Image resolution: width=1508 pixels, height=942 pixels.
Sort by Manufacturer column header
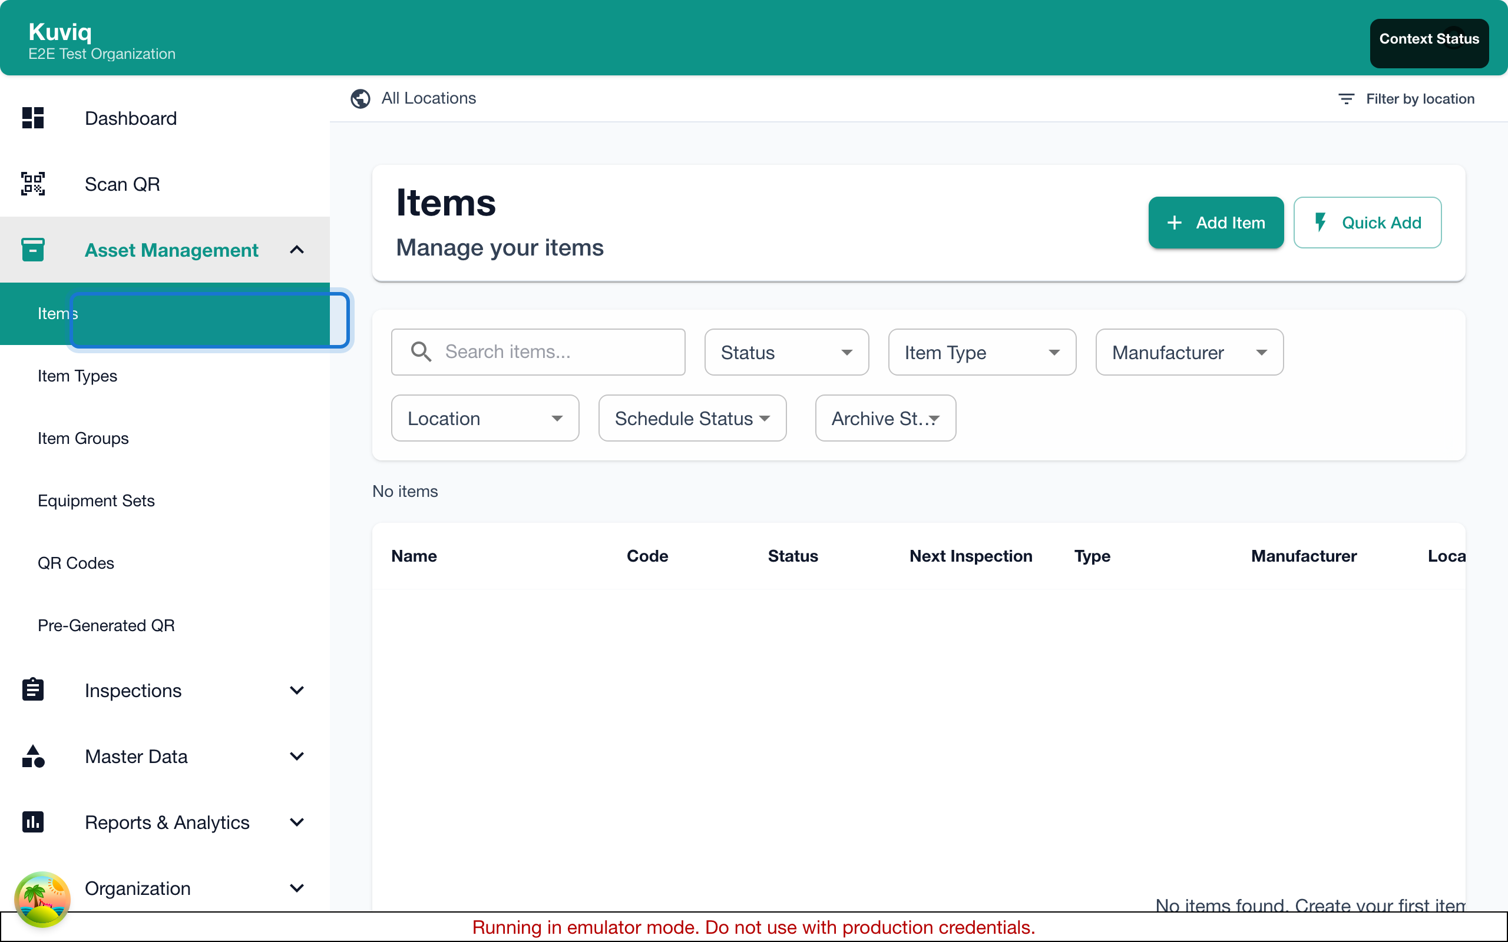point(1304,556)
